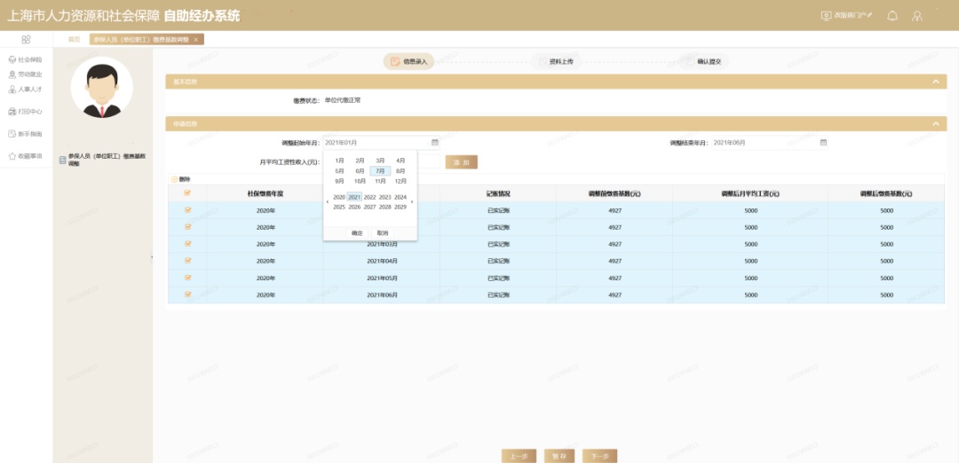The height and width of the screenshot is (463, 959).
Task: Open the 打印中心 printer icon
Action: click(12, 112)
